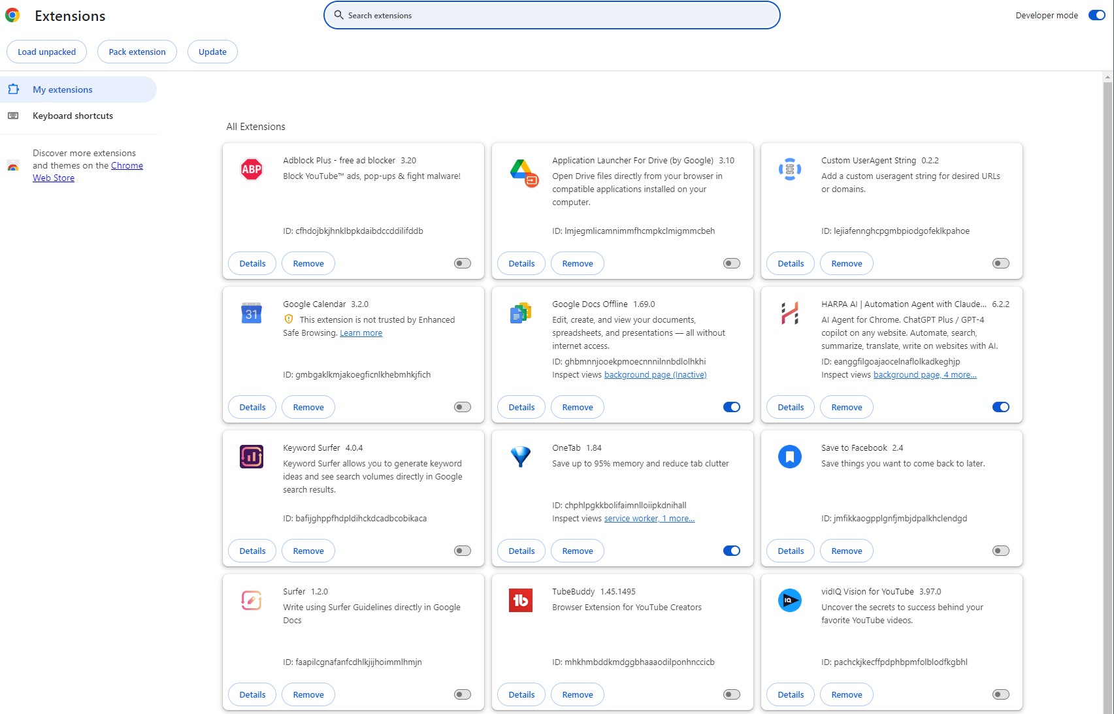Disable the OneTab extension
Image resolution: width=1114 pixels, height=714 pixels.
click(x=732, y=551)
